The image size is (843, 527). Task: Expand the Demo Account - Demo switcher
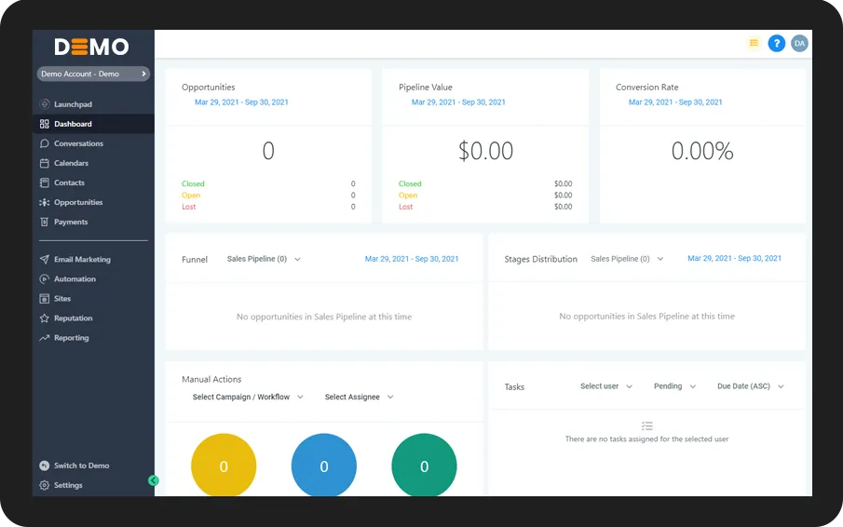93,74
